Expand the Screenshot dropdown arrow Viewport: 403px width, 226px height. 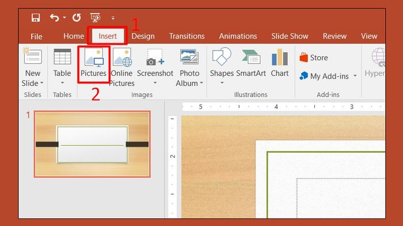(x=155, y=83)
